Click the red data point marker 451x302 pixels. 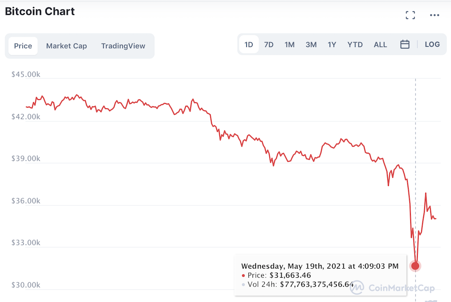pos(415,266)
